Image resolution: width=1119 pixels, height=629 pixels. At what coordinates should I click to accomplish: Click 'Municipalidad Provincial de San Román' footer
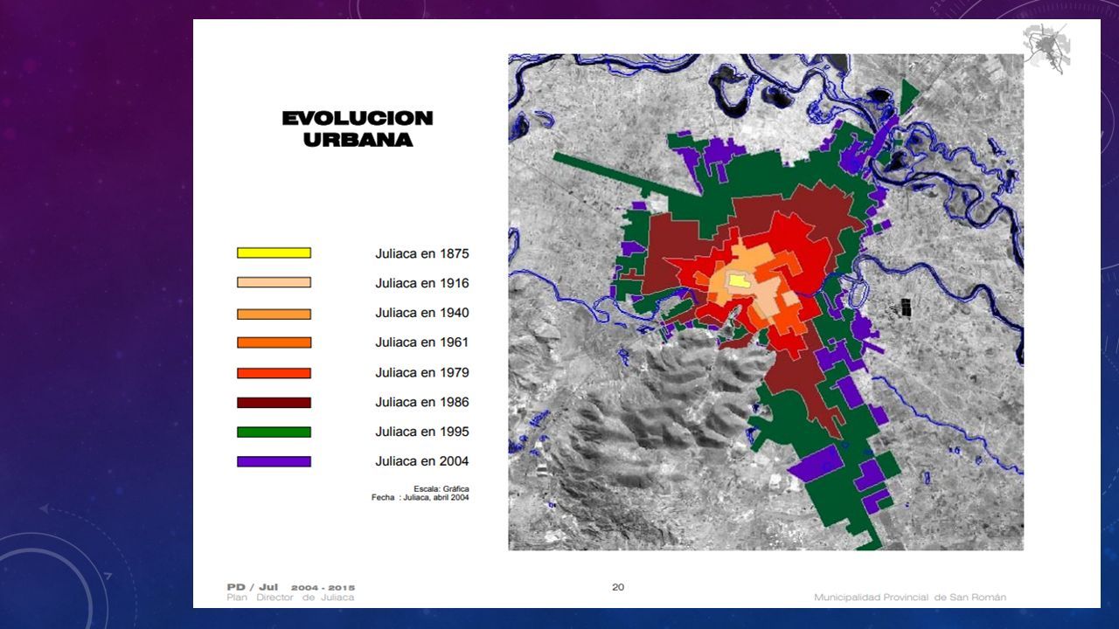910,598
